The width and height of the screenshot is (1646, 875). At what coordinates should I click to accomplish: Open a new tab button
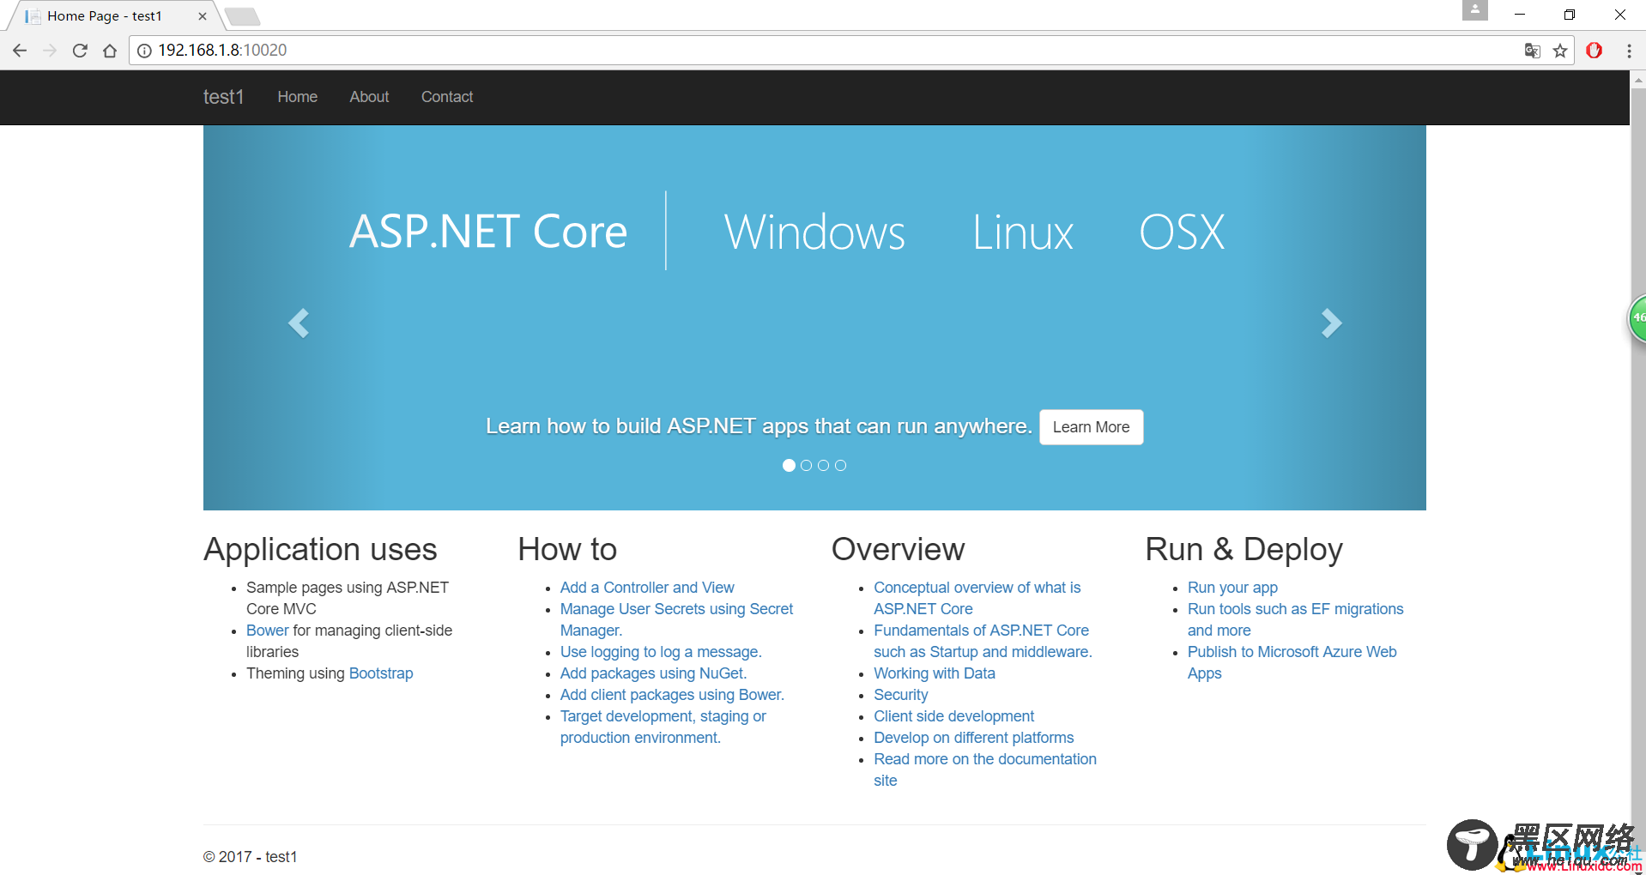point(243,16)
